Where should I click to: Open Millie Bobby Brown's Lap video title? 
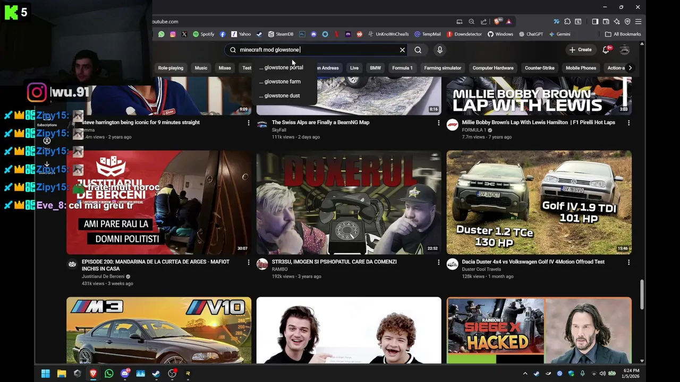click(x=538, y=123)
